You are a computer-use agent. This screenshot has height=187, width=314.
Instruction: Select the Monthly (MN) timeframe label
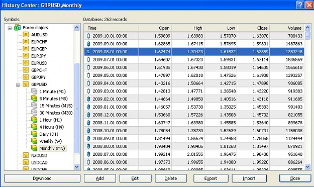coord(52,148)
